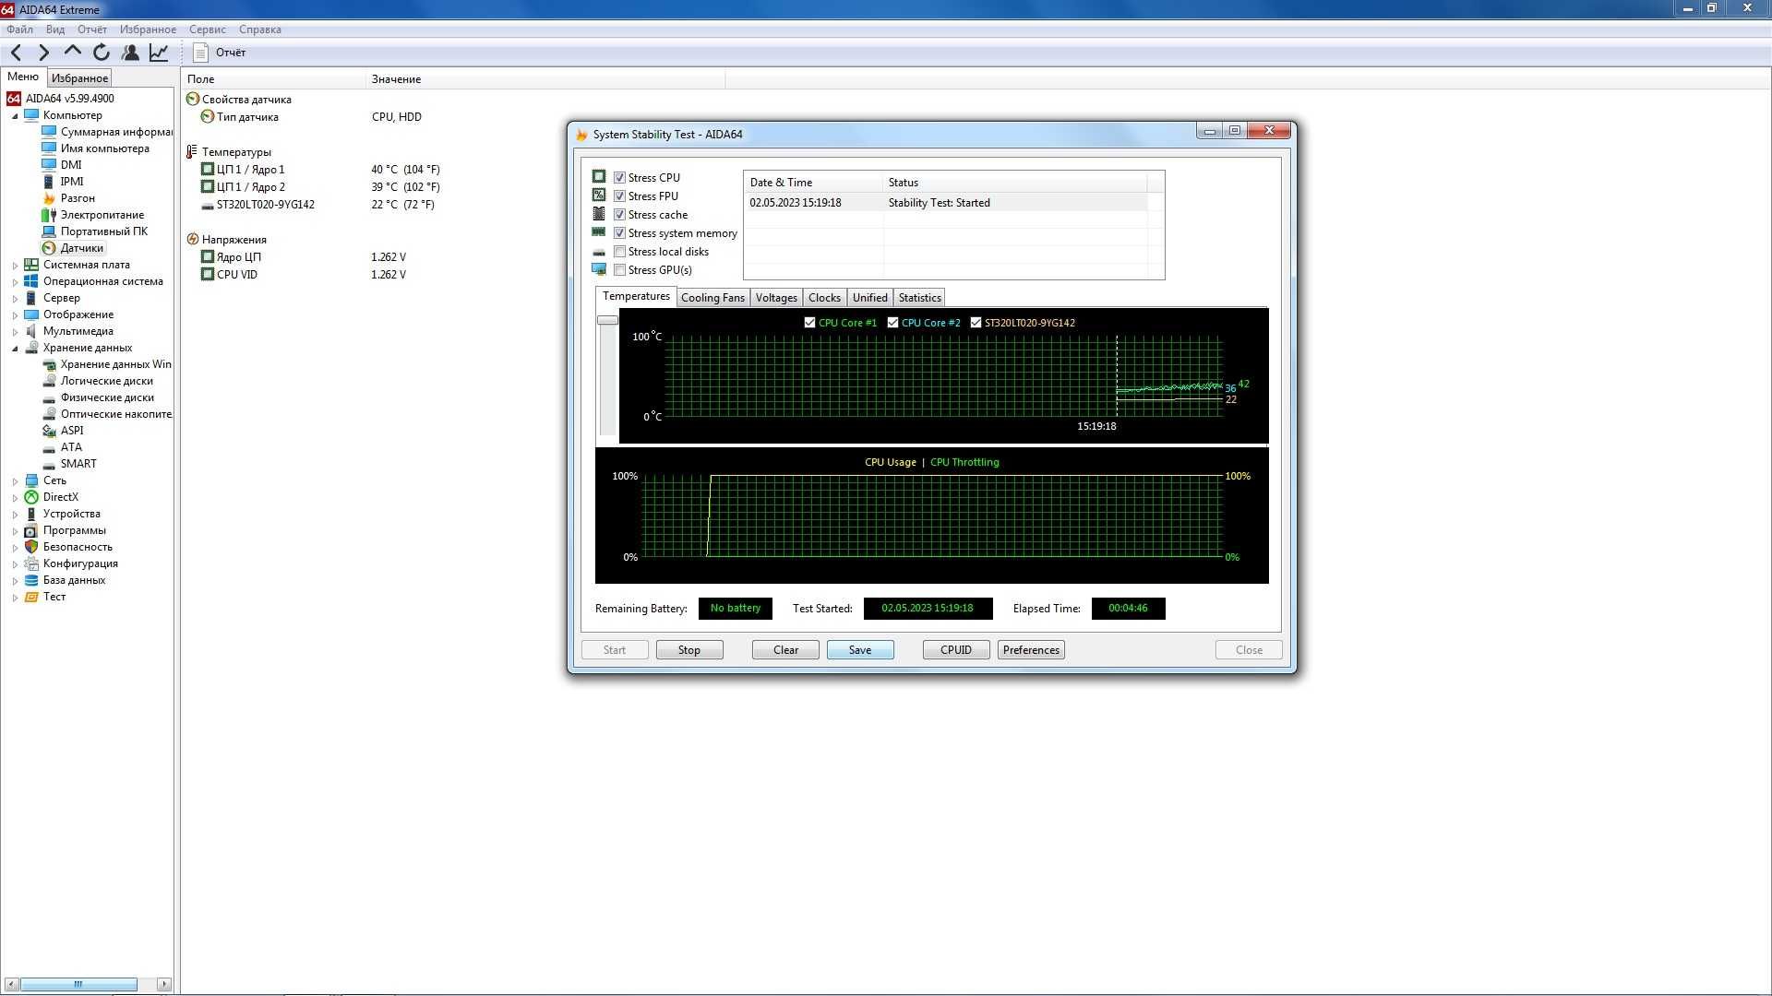The image size is (1772, 996).
Task: Click the Stress GPU(s) monitor icon
Action: (599, 269)
